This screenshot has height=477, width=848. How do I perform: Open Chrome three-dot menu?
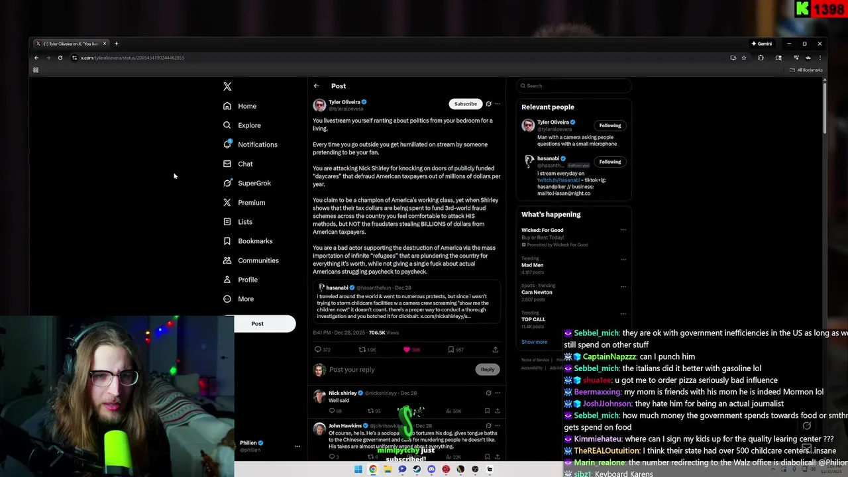tap(820, 58)
